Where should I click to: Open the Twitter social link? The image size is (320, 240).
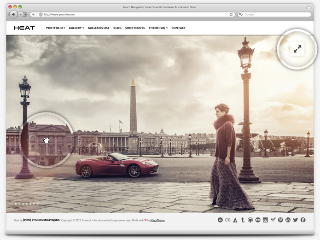click(295, 220)
